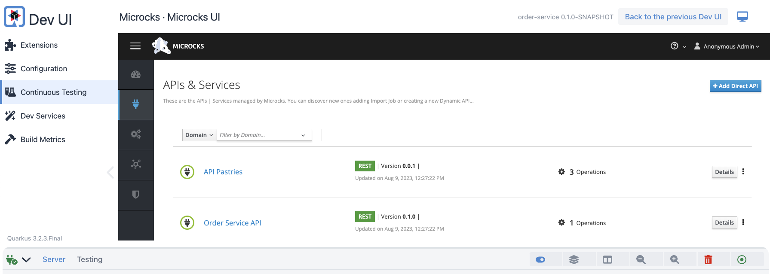The width and height of the screenshot is (770, 274).
Task: Click the Version 0.0.1 label
Action: [x=398, y=166]
